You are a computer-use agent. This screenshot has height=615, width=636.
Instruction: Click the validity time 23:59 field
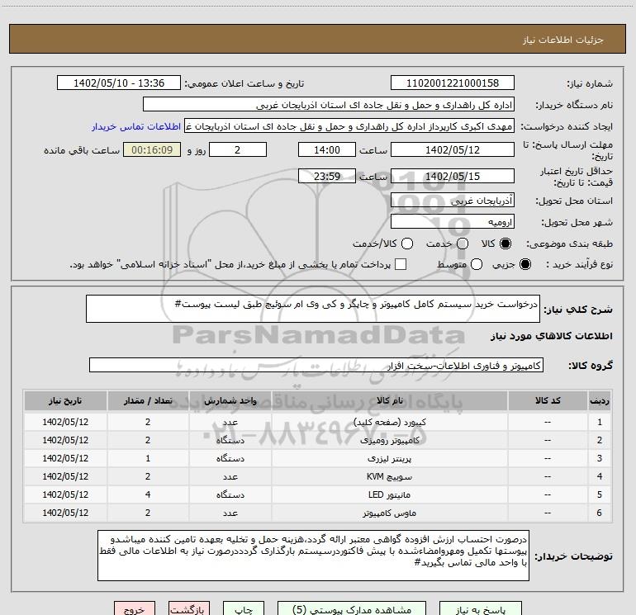327,176
